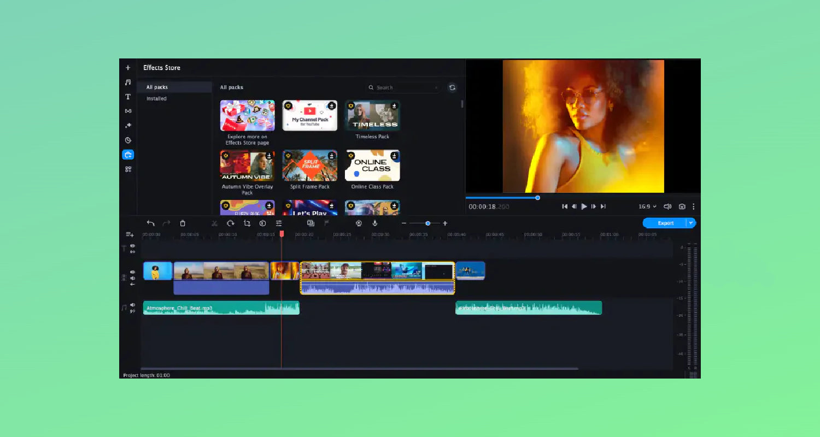Start voice recording with the microphone icon
Viewport: 820px width, 437px height.
pos(375,223)
